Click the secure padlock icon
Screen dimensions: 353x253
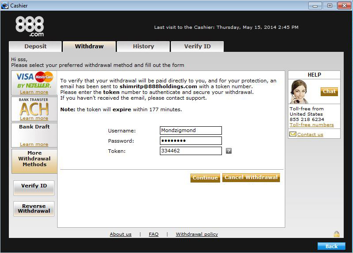(336, 234)
